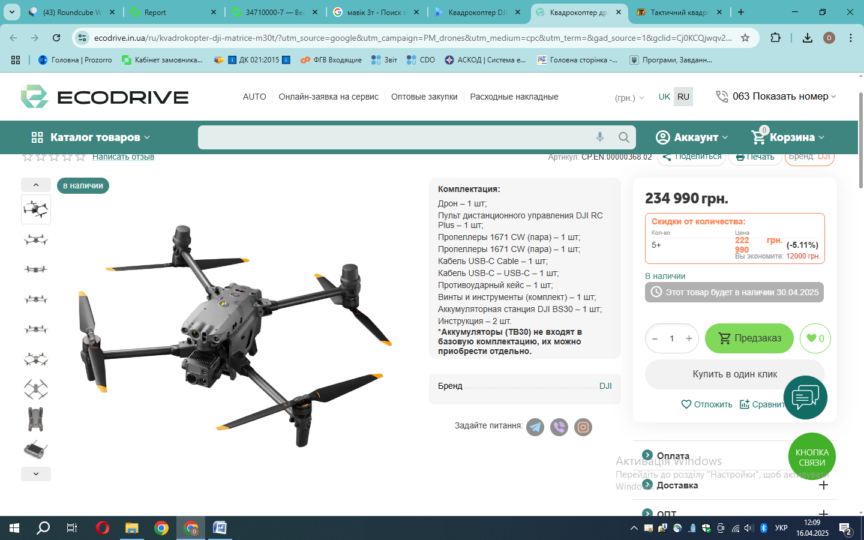Select folded drone thumbnail
The height and width of the screenshot is (540, 864).
point(36,419)
